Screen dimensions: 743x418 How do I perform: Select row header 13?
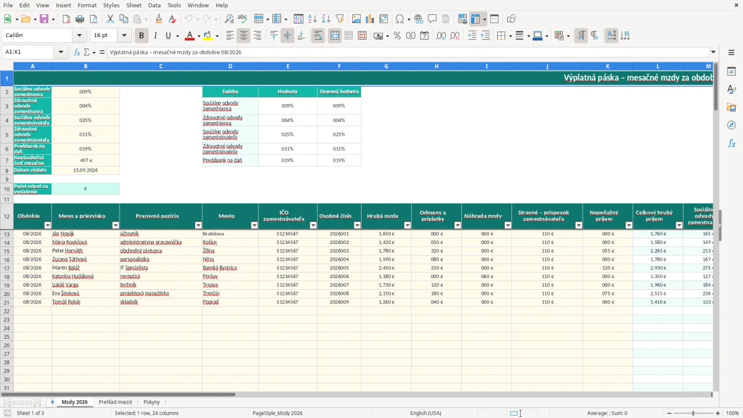tap(7, 234)
